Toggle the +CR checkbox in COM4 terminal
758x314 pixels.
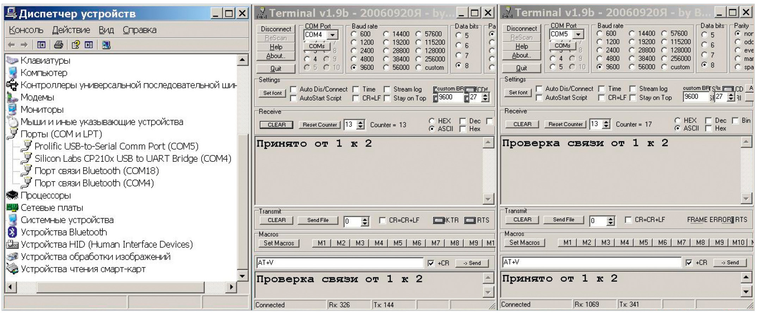click(x=431, y=263)
